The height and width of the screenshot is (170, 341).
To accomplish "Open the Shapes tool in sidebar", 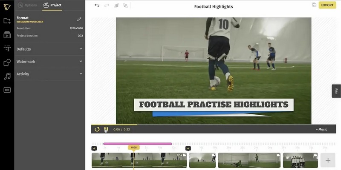I will 7,62.
